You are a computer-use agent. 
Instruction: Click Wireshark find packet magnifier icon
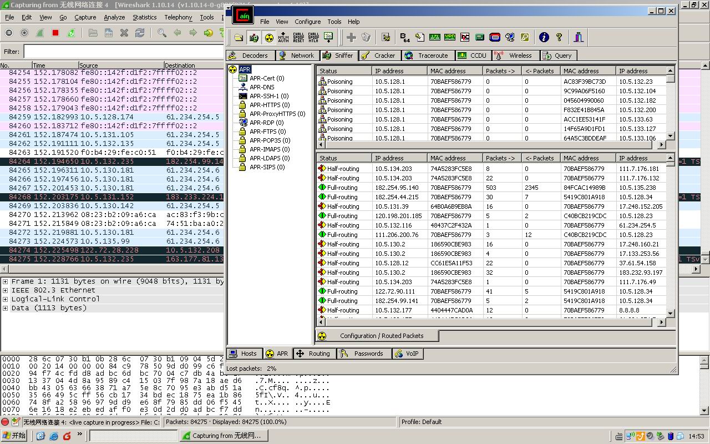[161, 33]
